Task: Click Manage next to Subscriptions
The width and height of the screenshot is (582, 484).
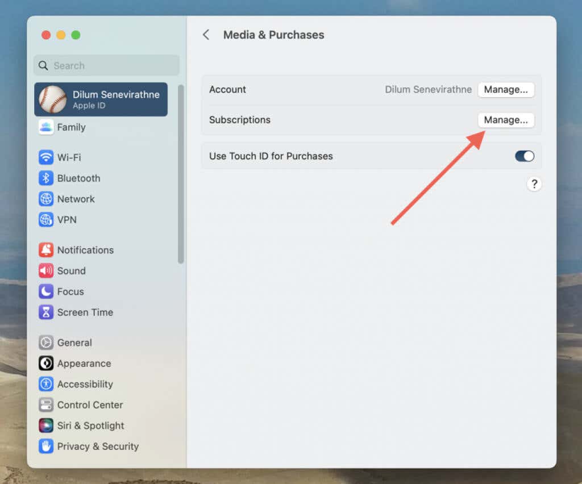Action: click(506, 120)
